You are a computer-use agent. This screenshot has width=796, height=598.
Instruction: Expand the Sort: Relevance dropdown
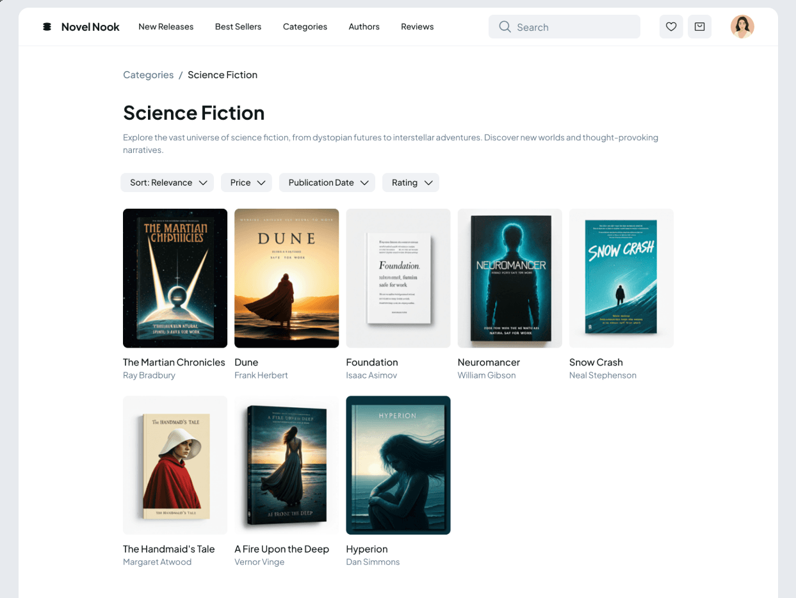(x=168, y=182)
